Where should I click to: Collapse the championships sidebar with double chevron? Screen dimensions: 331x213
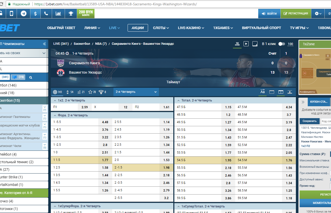(44, 44)
